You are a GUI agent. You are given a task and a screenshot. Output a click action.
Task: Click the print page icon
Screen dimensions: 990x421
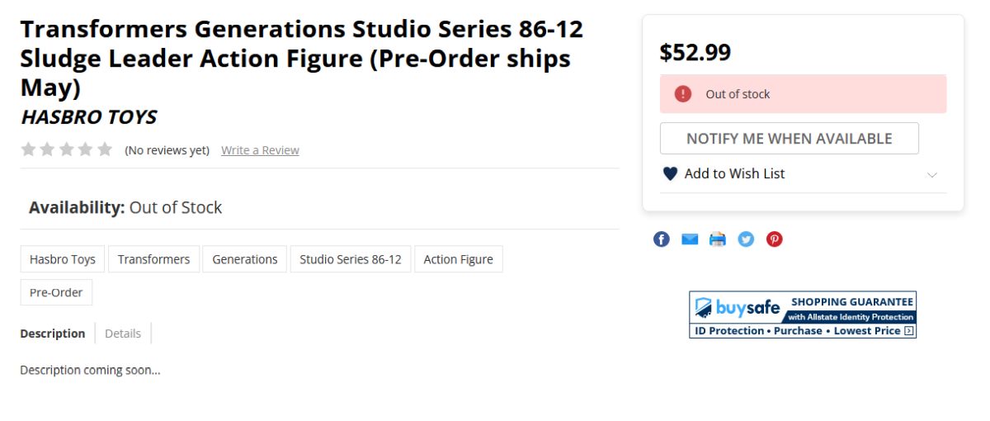(718, 239)
